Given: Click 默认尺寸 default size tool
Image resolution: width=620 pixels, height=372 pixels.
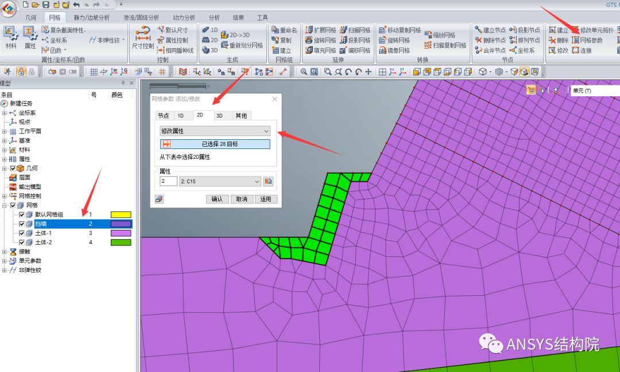Looking at the screenshot, I should coord(172,30).
